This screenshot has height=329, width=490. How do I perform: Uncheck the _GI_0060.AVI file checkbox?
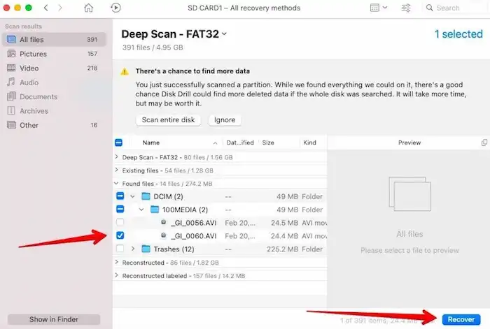(120, 236)
